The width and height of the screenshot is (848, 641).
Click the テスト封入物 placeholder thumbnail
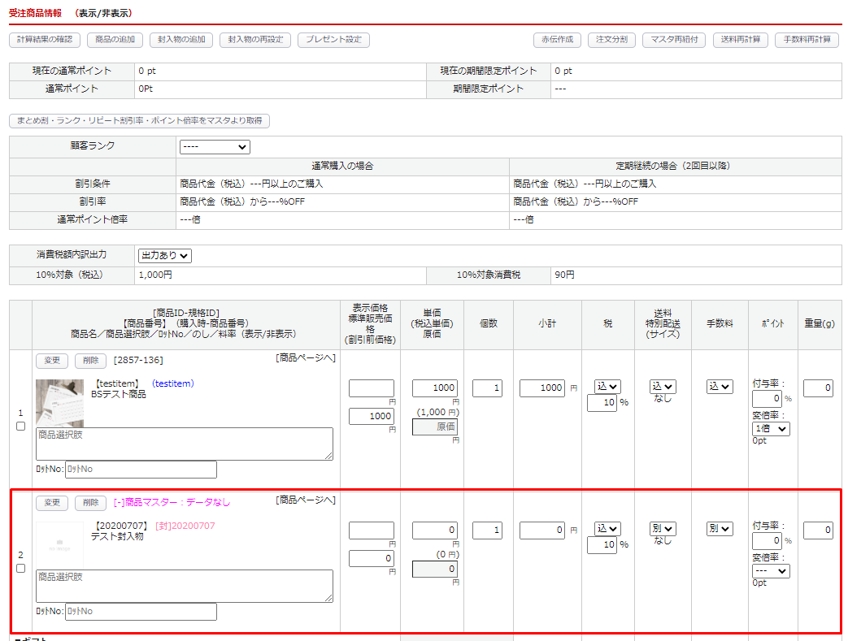click(59, 544)
